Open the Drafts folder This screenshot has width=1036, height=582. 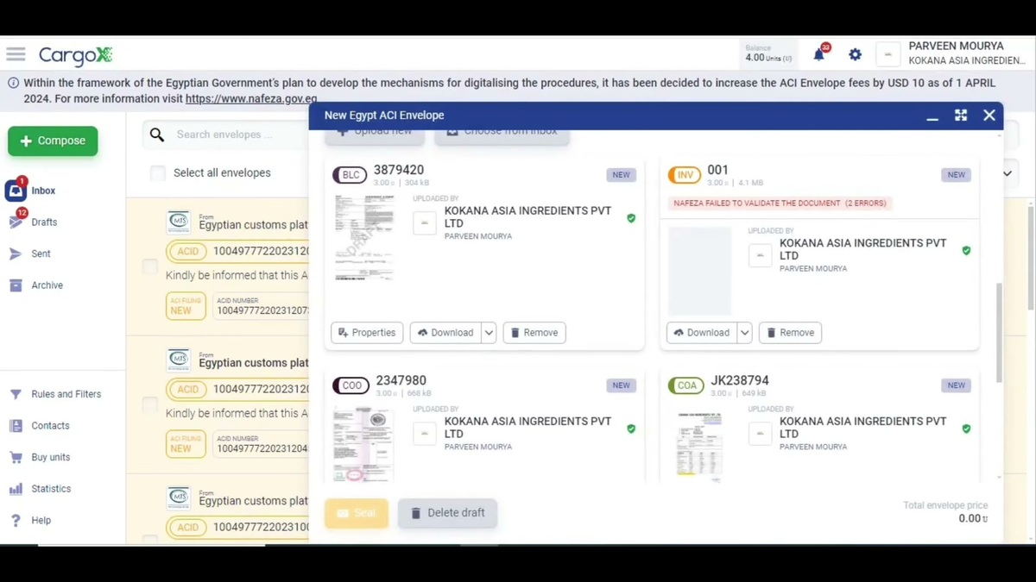click(x=44, y=222)
